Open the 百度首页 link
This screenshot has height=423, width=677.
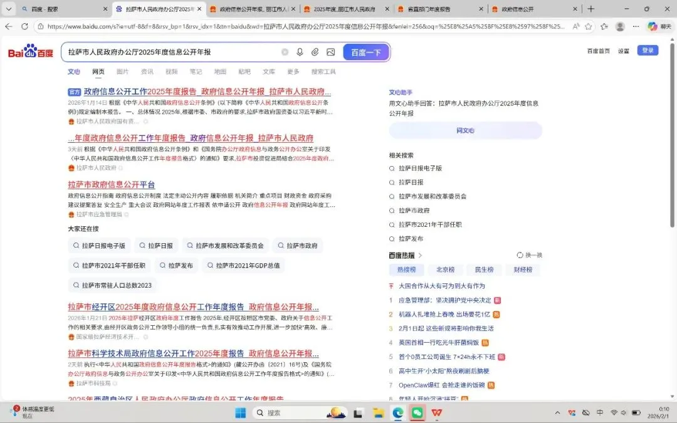pyautogui.click(x=599, y=51)
